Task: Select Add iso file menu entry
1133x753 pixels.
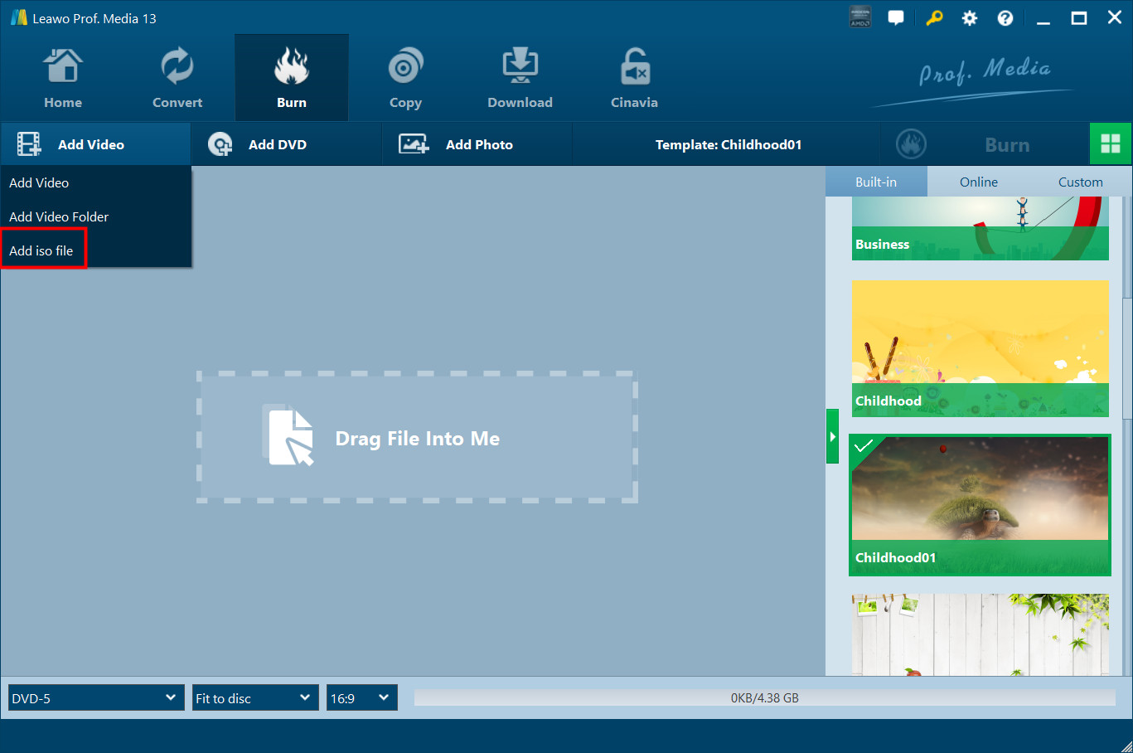Action: (41, 250)
